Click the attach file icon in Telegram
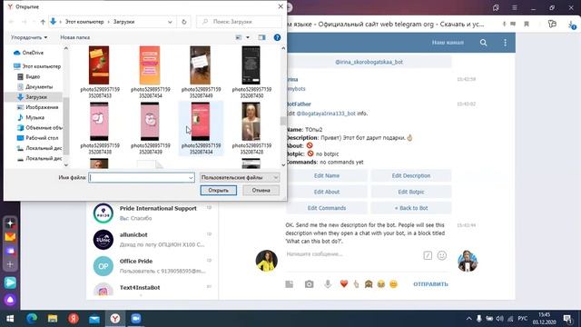 [290, 284]
